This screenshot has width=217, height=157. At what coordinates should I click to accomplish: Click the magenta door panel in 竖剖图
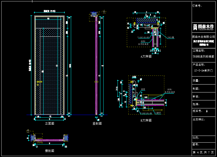coord(97,65)
